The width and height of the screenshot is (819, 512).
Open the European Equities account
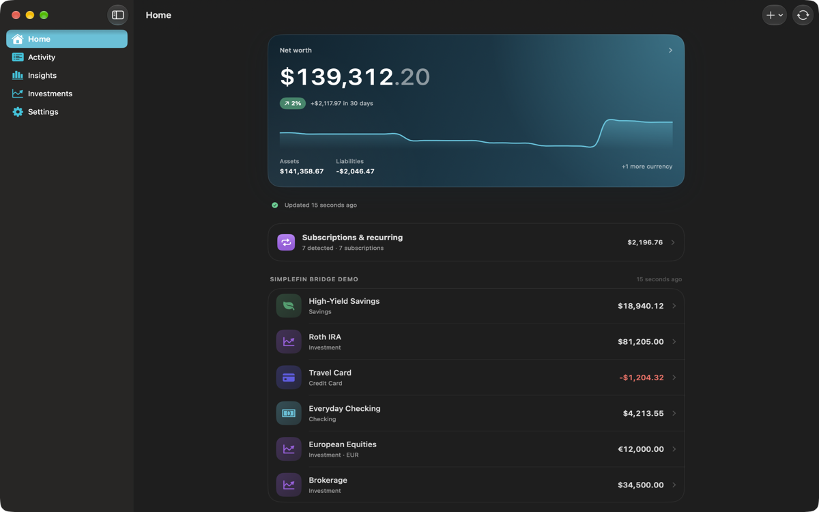476,449
